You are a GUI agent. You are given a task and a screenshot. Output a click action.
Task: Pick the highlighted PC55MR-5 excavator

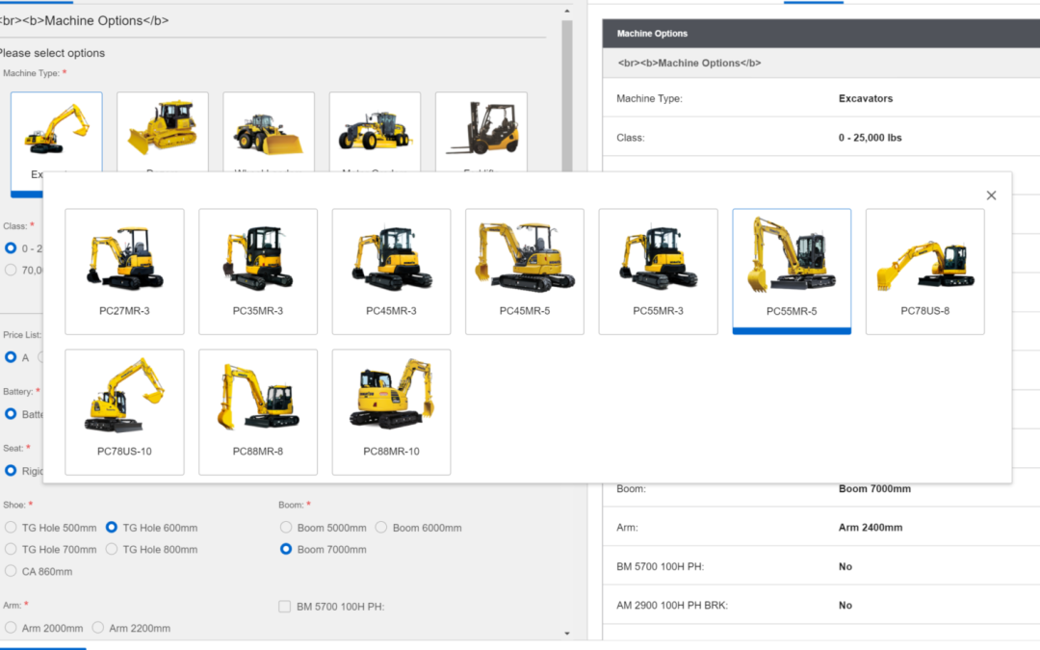click(x=792, y=272)
